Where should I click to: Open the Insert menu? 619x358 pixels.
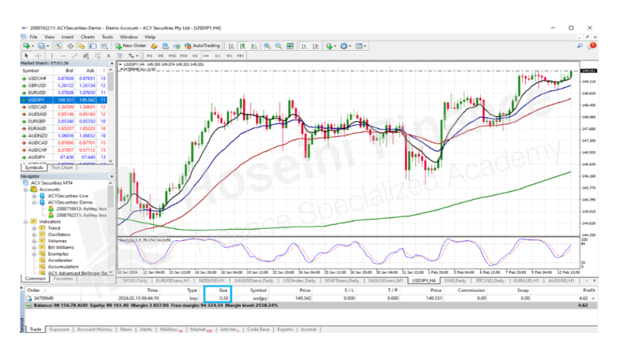(68, 37)
